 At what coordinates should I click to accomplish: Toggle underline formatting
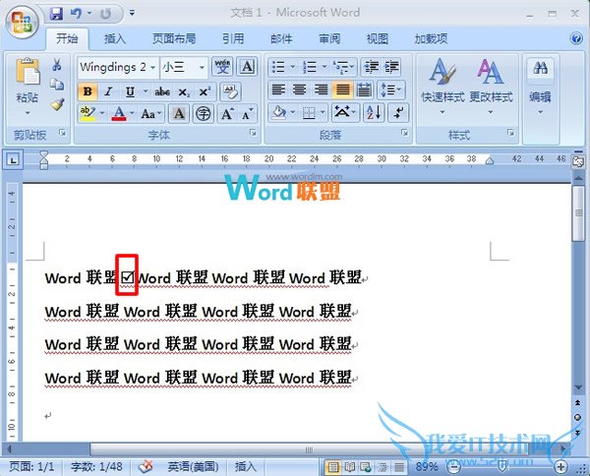click(x=130, y=91)
